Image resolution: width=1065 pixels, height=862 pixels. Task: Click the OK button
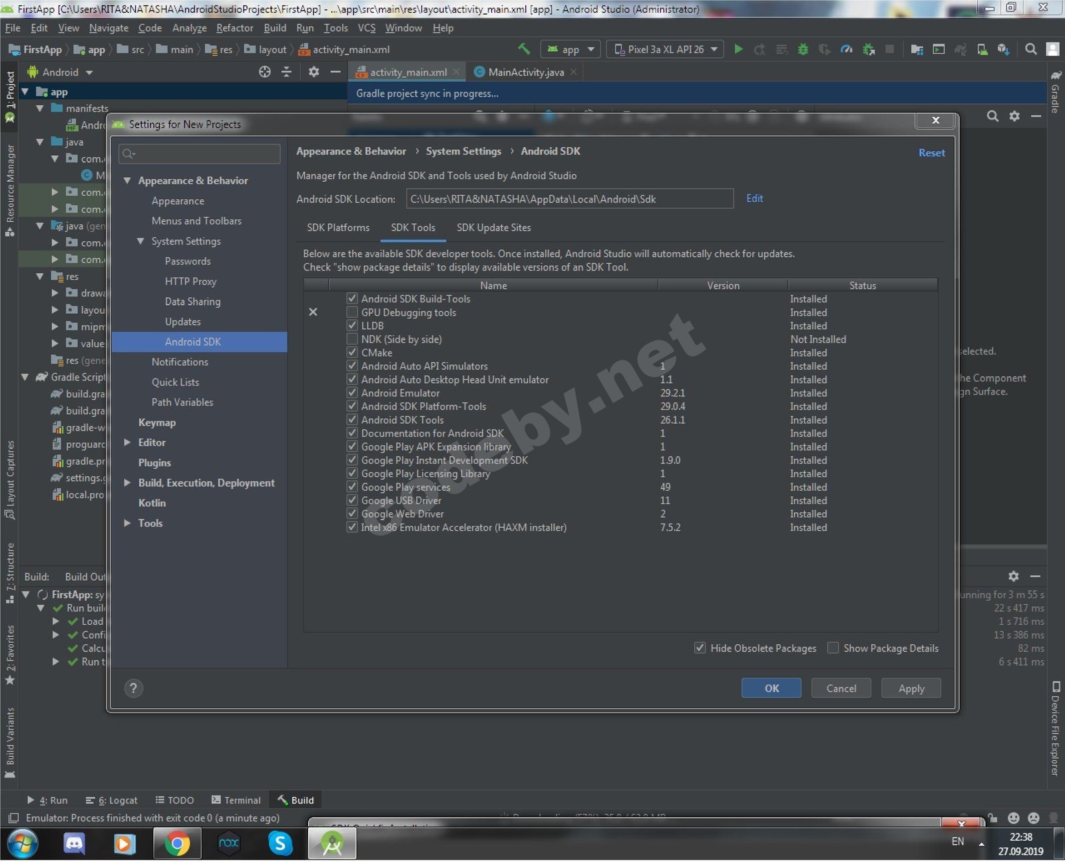771,688
